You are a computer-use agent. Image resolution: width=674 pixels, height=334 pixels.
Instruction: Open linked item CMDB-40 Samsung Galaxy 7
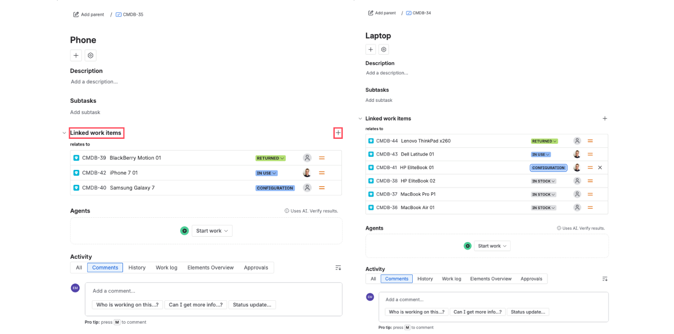(x=118, y=188)
